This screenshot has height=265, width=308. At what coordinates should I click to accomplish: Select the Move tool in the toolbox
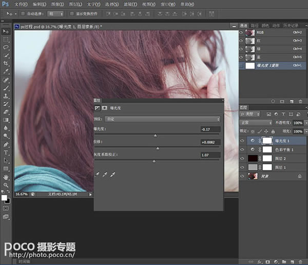[x=6, y=30]
